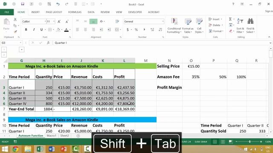Image resolution: width=273 pixels, height=153 pixels.
Task: Click the Cut scissors icon
Action: 15,20
